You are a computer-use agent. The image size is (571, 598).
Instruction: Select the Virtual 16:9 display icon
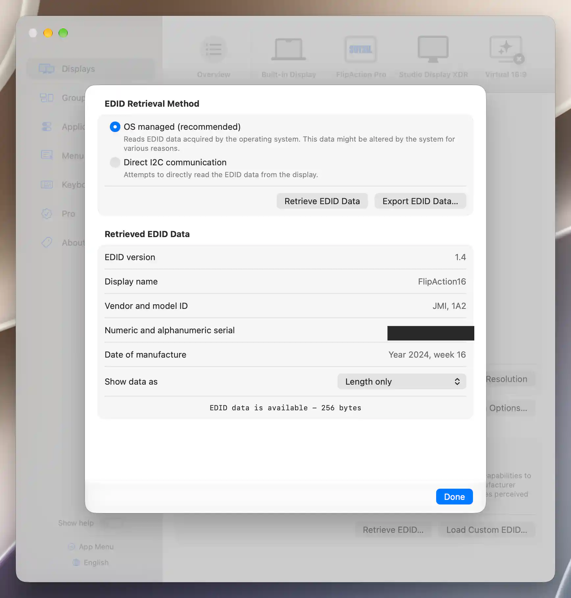pos(507,49)
